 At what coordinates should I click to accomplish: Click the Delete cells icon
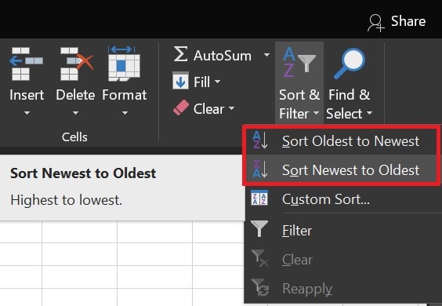click(77, 64)
